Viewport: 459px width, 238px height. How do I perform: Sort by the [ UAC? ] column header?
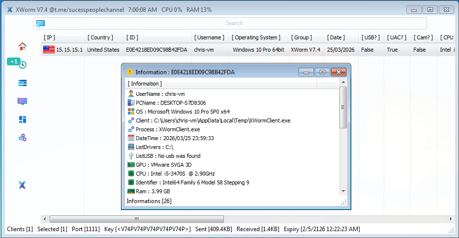(x=397, y=37)
